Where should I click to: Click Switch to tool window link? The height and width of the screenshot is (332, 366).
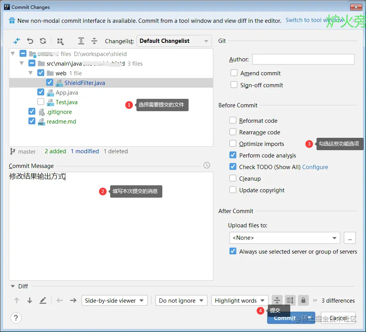click(x=315, y=20)
